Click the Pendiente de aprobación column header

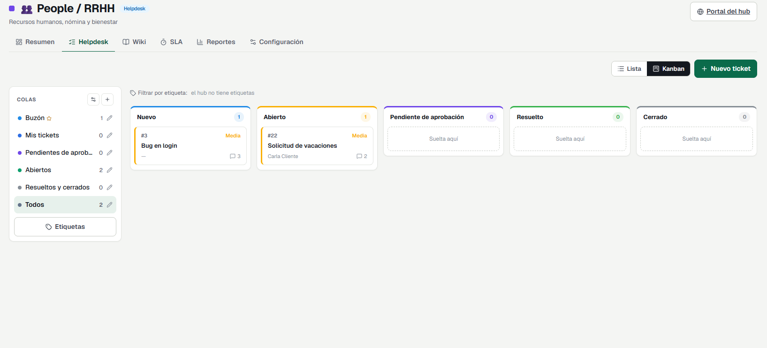443,117
